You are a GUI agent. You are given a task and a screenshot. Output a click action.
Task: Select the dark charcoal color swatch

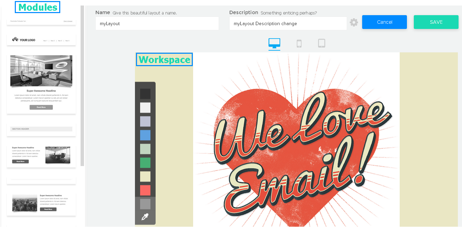pyautogui.click(x=145, y=94)
